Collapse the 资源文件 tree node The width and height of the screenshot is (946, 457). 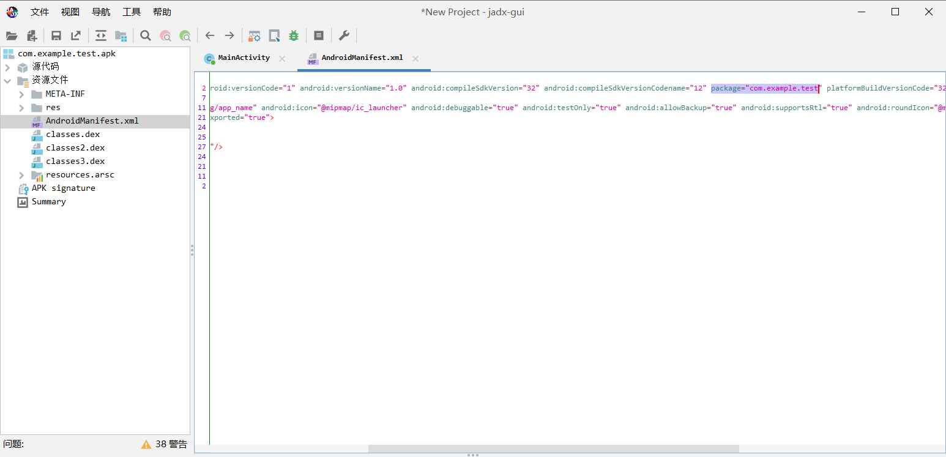[7, 80]
